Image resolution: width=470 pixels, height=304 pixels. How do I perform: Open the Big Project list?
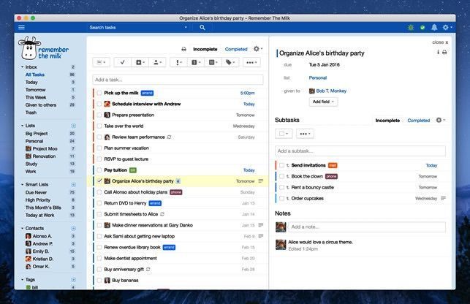[37, 134]
